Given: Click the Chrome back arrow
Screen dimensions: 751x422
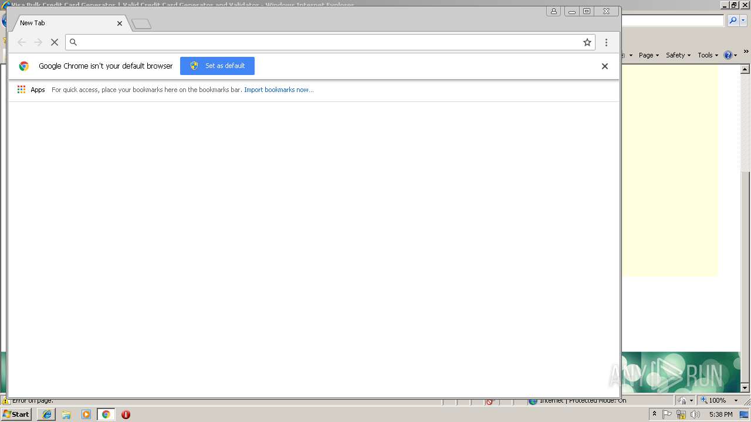Looking at the screenshot, I should pyautogui.click(x=22, y=42).
